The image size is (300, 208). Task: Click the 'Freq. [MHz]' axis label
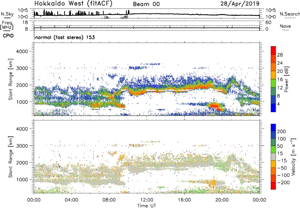pos(7,25)
